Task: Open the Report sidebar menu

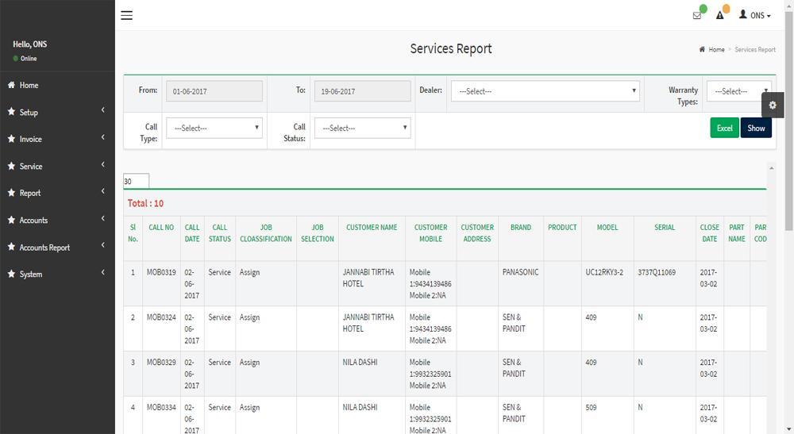Action: (57, 194)
